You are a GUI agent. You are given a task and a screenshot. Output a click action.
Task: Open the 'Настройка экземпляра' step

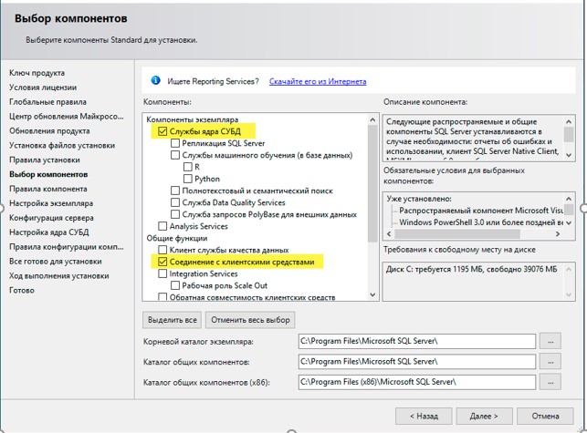point(51,203)
